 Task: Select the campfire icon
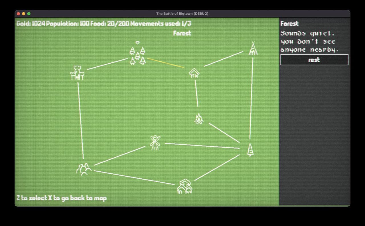point(199,119)
